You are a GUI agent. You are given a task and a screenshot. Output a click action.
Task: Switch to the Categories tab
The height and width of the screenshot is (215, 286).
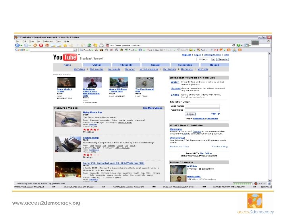(185, 65)
